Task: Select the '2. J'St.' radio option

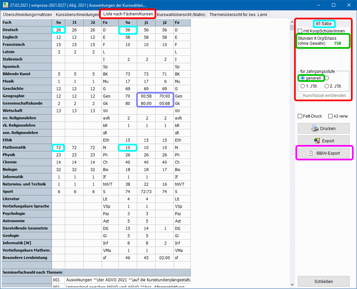Action: pos(327,86)
